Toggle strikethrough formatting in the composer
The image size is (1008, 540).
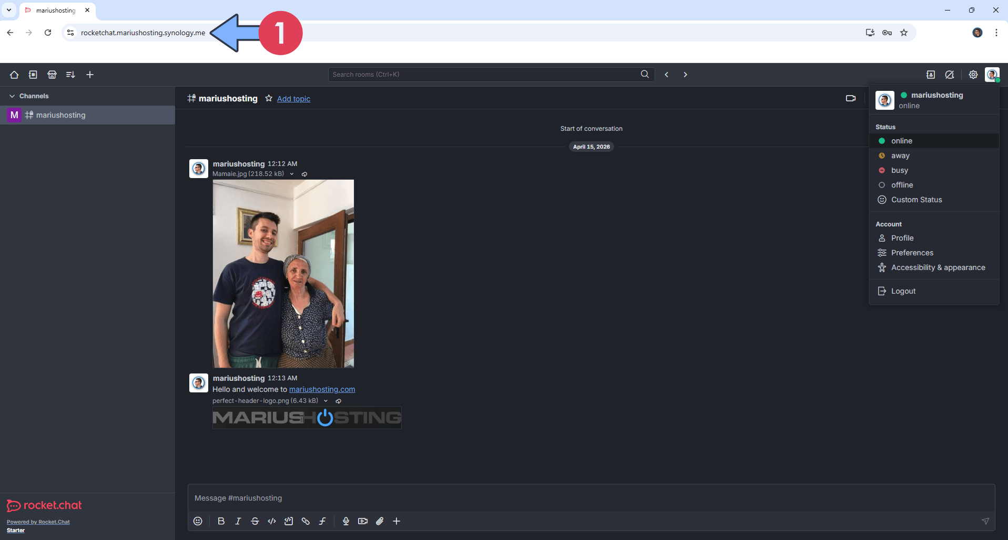pyautogui.click(x=255, y=521)
